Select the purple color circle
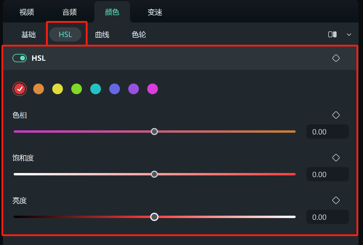This screenshot has width=363, height=245. [133, 89]
